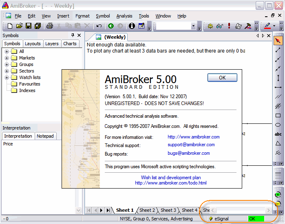The width and height of the screenshot is (285, 224).
Task: Click the support@amibroker.com link
Action: pos(191,145)
